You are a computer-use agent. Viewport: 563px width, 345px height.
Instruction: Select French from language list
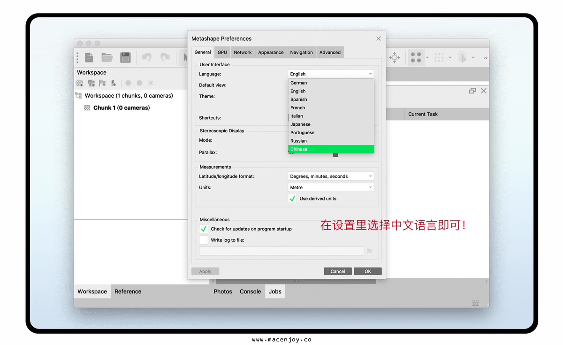(x=331, y=108)
